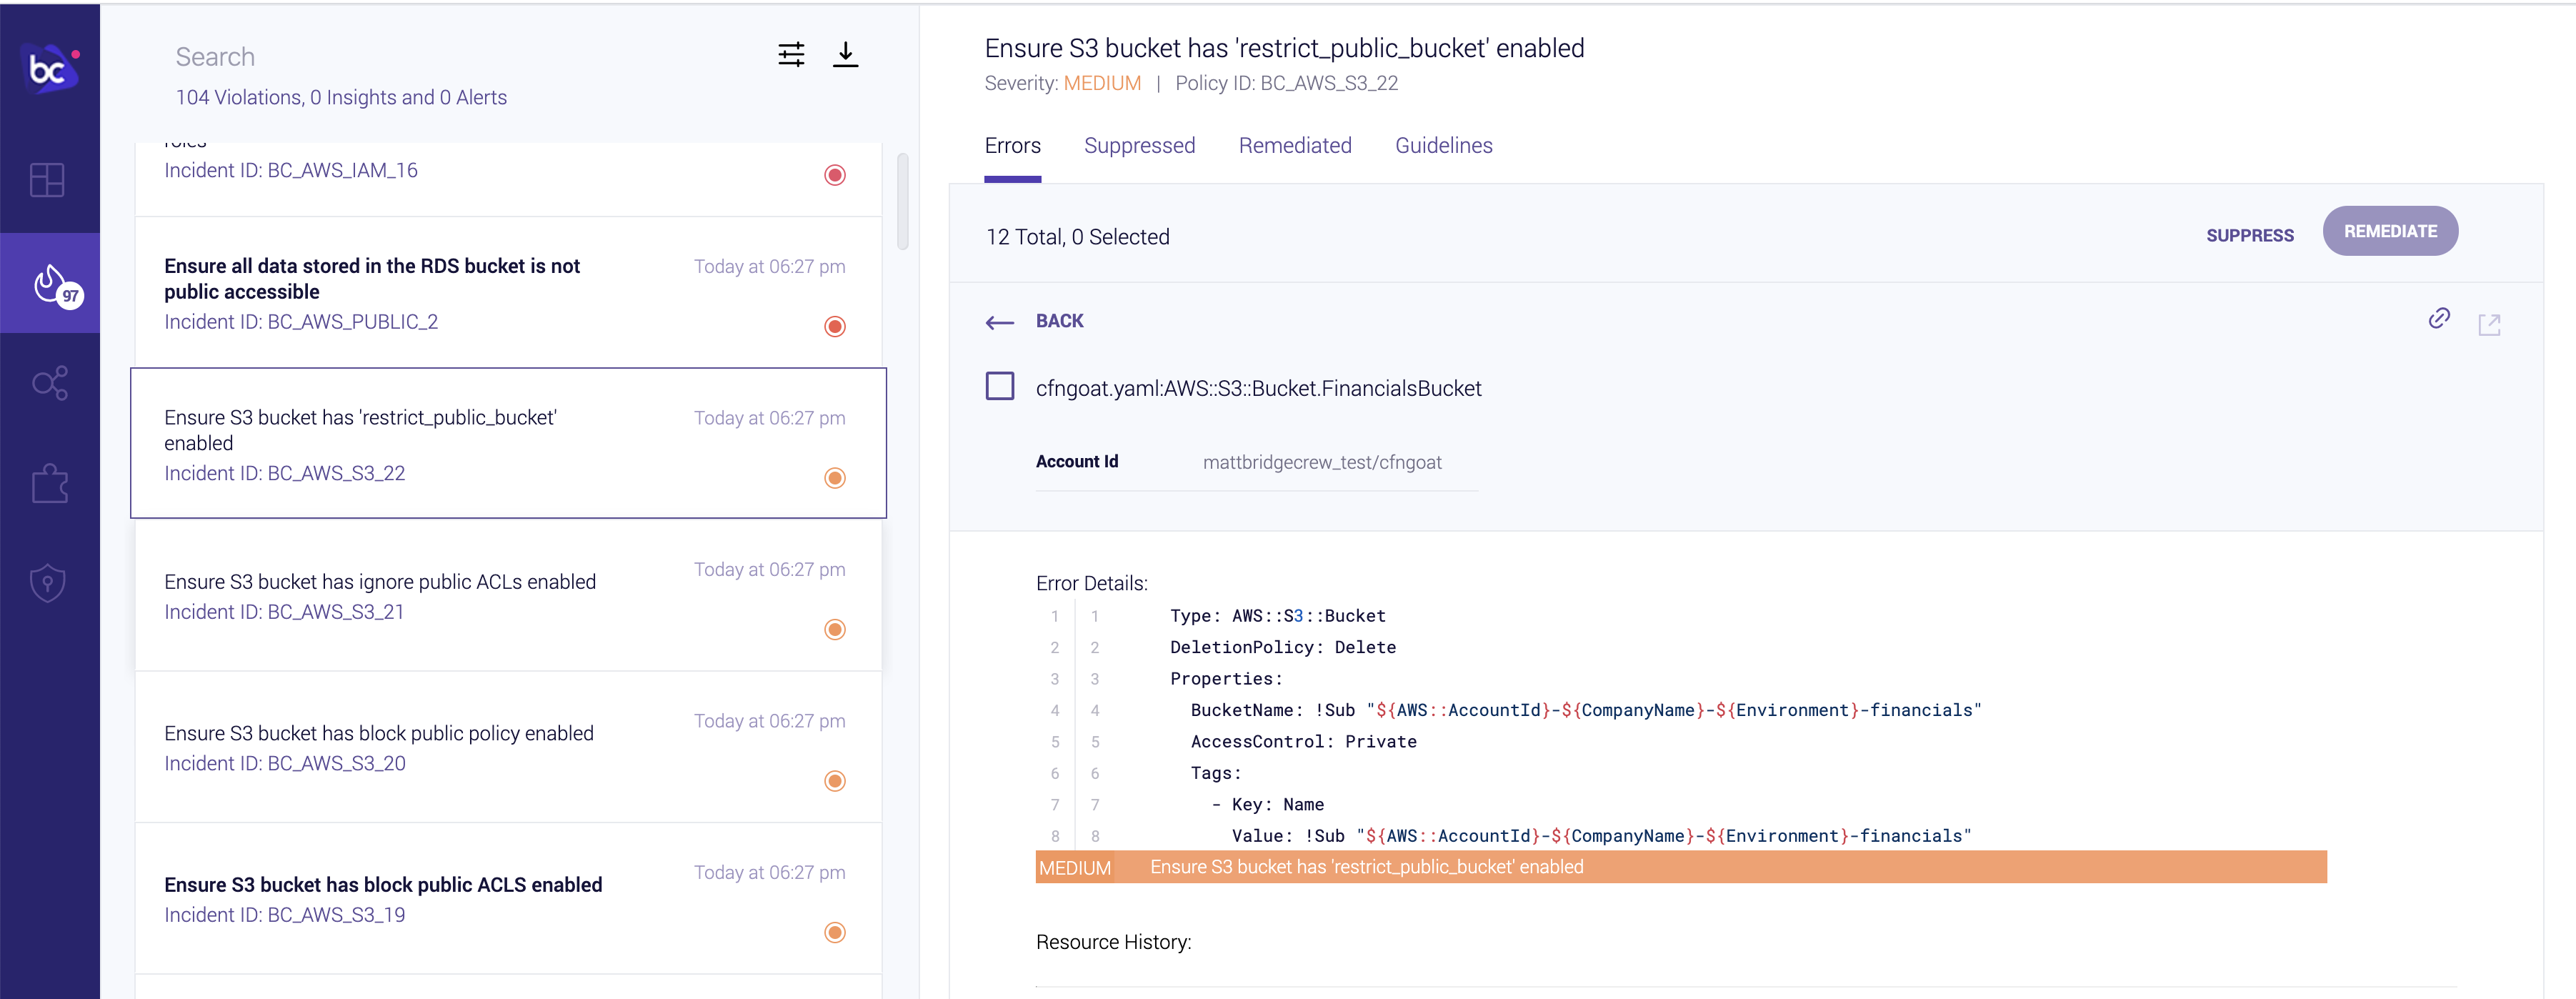Click Incident ID: BC_AWS_S3_19
Image resolution: width=2576 pixels, height=999 pixels.
coord(285,915)
